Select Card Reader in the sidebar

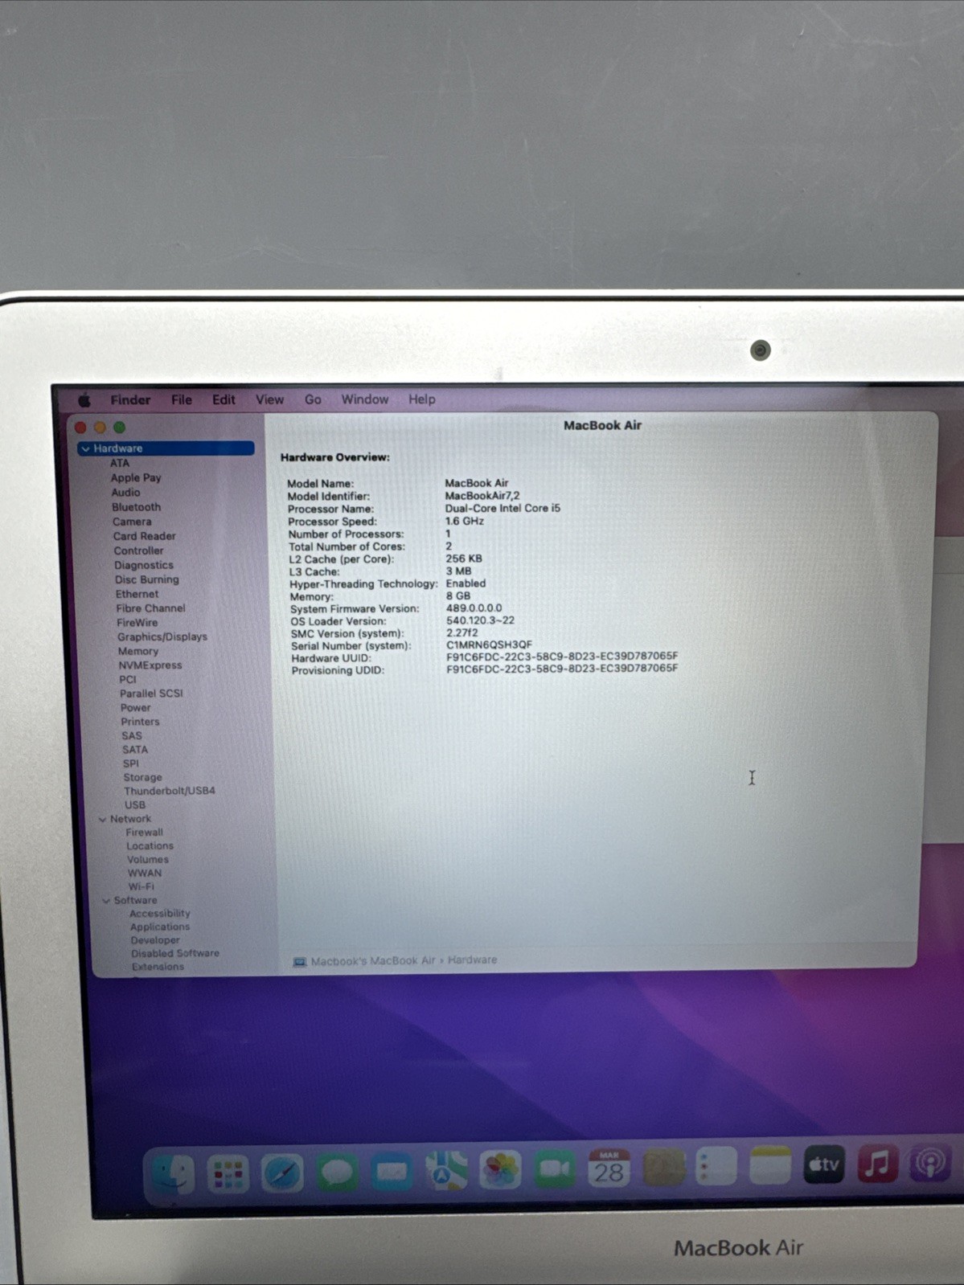click(145, 536)
